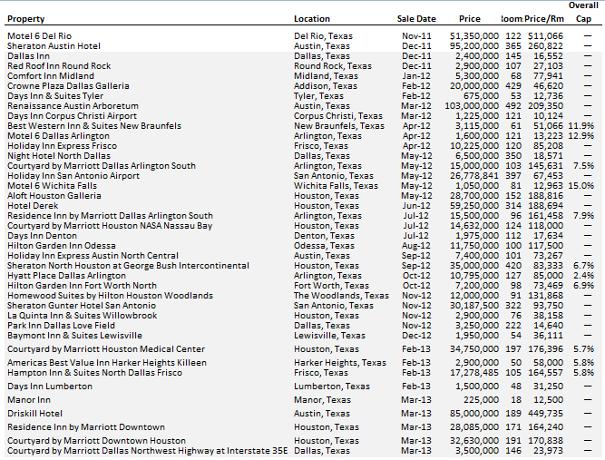Select the Price column header
The width and height of the screenshot is (605, 460).
(470, 19)
